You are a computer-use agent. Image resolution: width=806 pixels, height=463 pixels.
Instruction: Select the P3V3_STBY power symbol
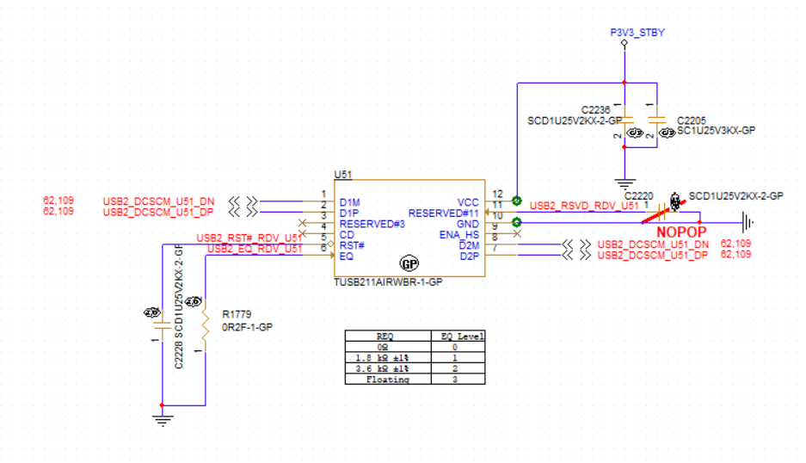pyautogui.click(x=624, y=44)
